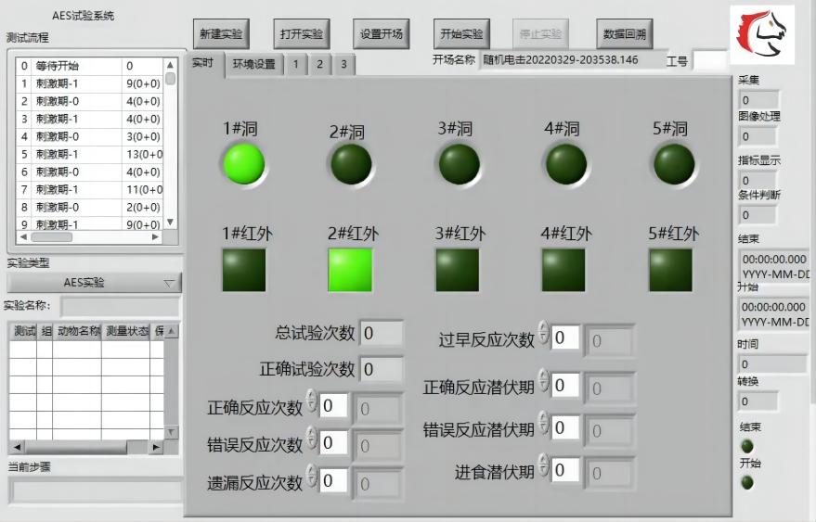Toggle the 结束 small status LED
The image size is (816, 522).
click(746, 446)
